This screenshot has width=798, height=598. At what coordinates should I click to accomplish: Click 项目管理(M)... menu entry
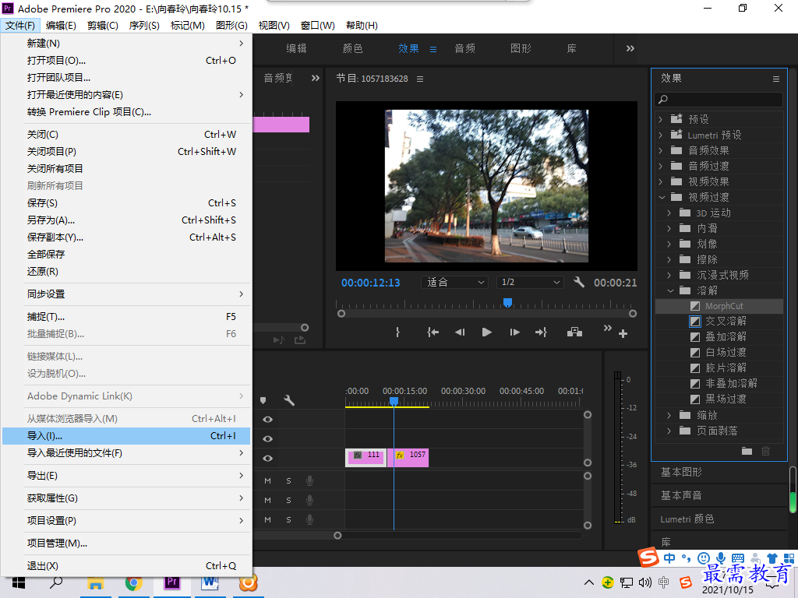126,543
